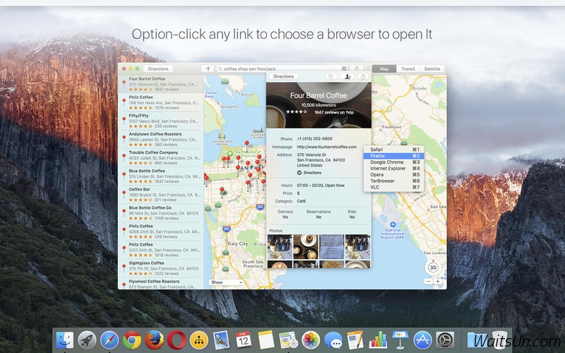The width and height of the screenshot is (565, 353).
Task: Click the current location arrow button
Action: click(208, 68)
